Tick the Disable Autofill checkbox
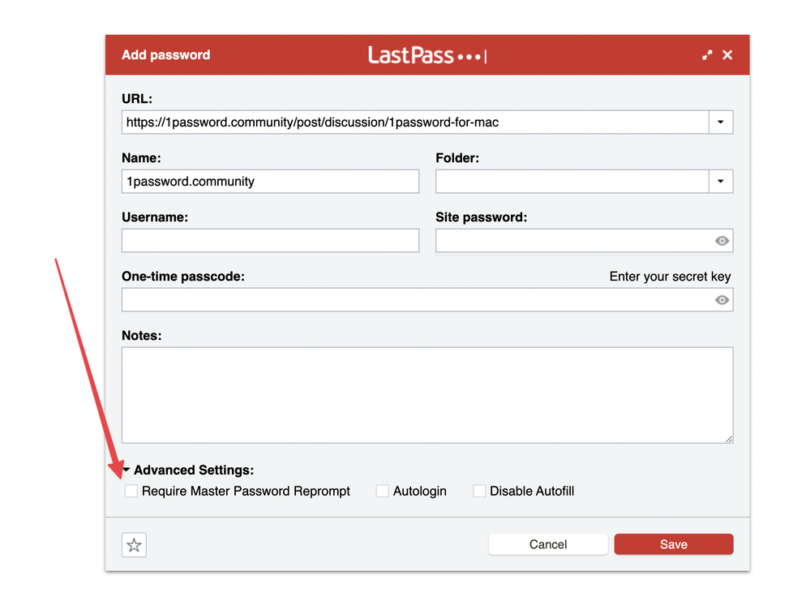The height and width of the screenshot is (601, 810). point(479,491)
